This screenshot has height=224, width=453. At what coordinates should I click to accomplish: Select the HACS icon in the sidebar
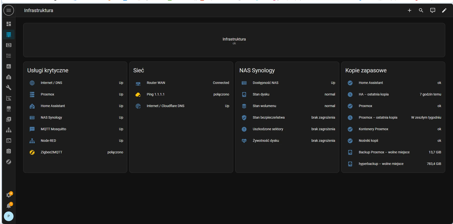(9, 109)
